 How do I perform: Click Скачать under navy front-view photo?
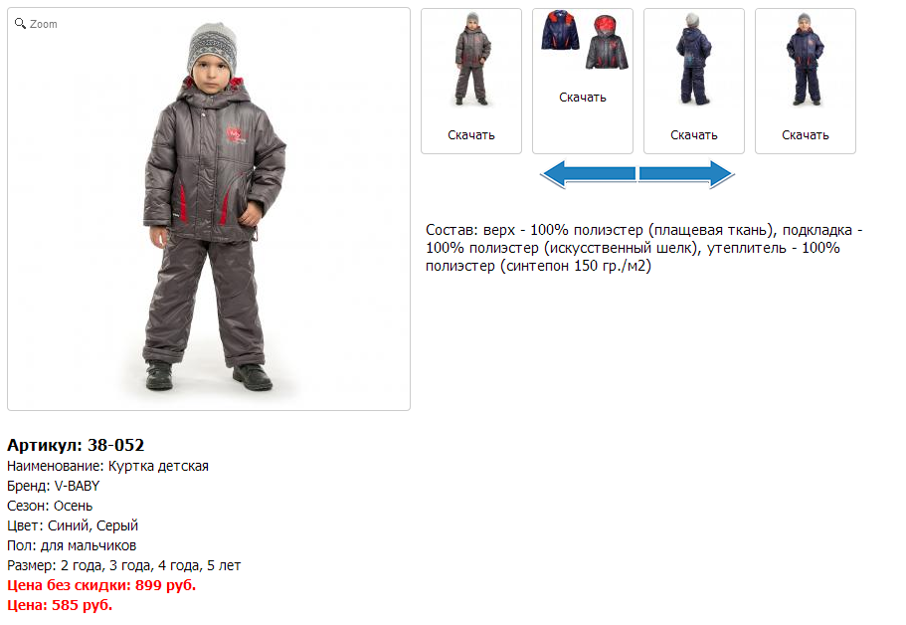coord(806,135)
